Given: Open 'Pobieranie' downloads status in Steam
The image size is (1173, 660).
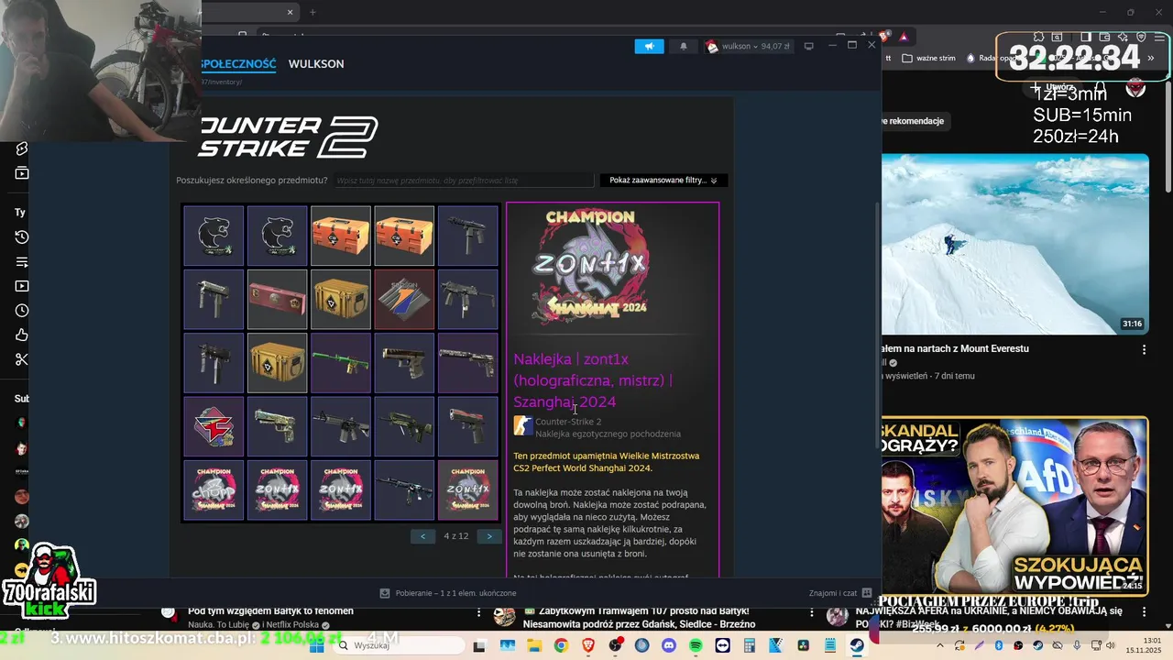Looking at the screenshot, I should pos(449,593).
